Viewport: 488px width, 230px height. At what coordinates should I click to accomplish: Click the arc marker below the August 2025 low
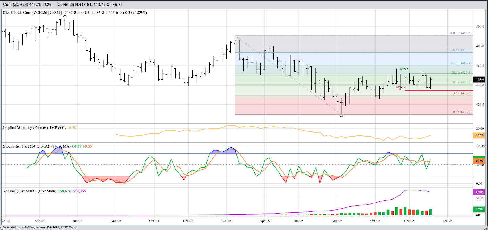341,116
